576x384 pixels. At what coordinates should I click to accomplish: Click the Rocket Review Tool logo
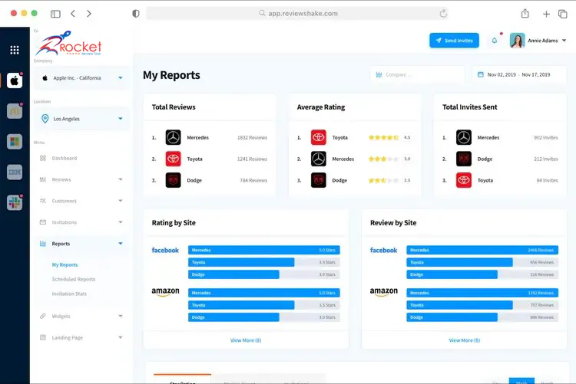coord(68,43)
